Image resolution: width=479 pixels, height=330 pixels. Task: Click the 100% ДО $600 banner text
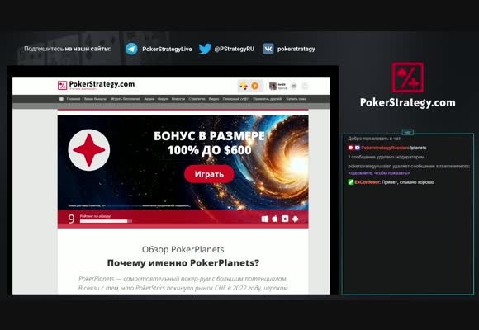click(209, 150)
